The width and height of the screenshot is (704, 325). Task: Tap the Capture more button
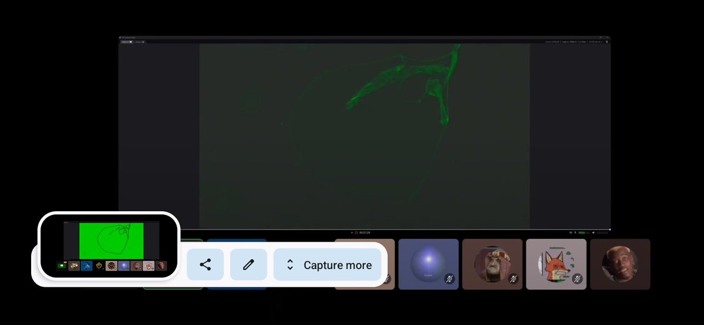tap(329, 265)
